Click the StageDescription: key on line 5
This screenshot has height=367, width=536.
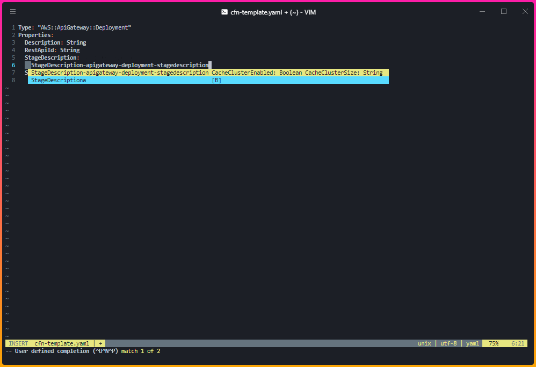(52, 57)
